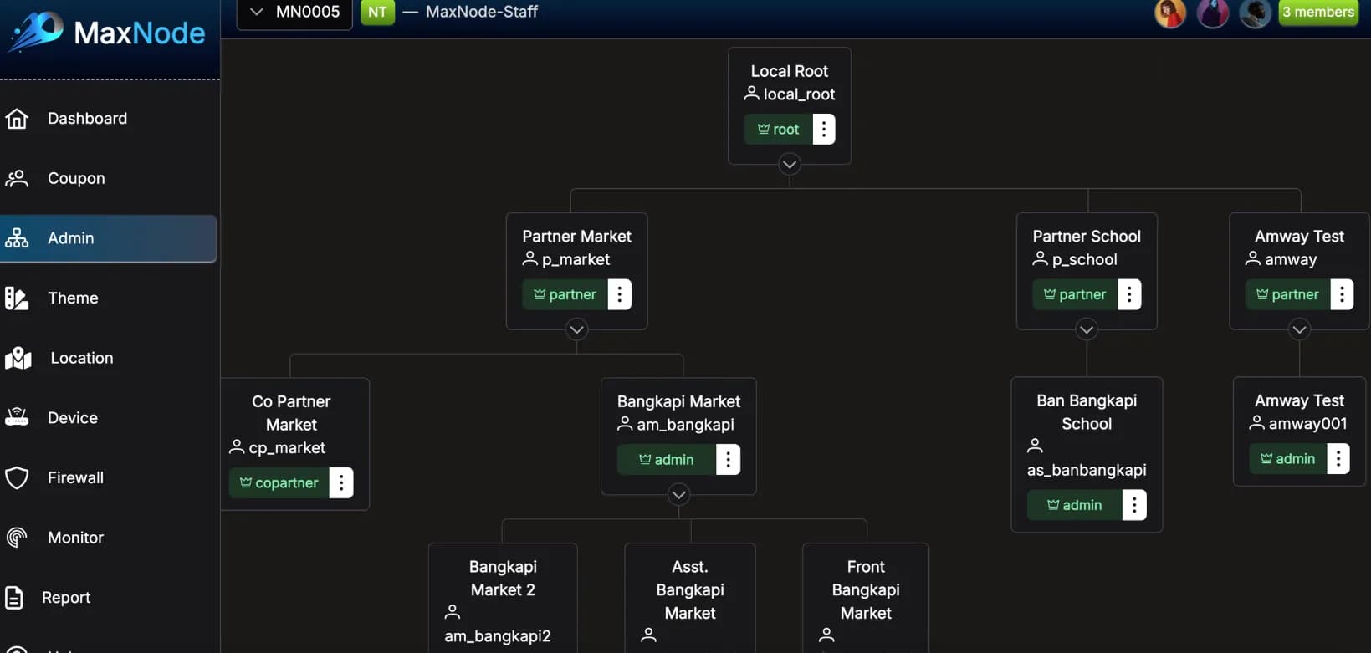Click the Location map pin icon

tap(18, 358)
